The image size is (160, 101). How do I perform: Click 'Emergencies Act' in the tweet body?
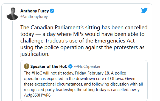click(115, 41)
